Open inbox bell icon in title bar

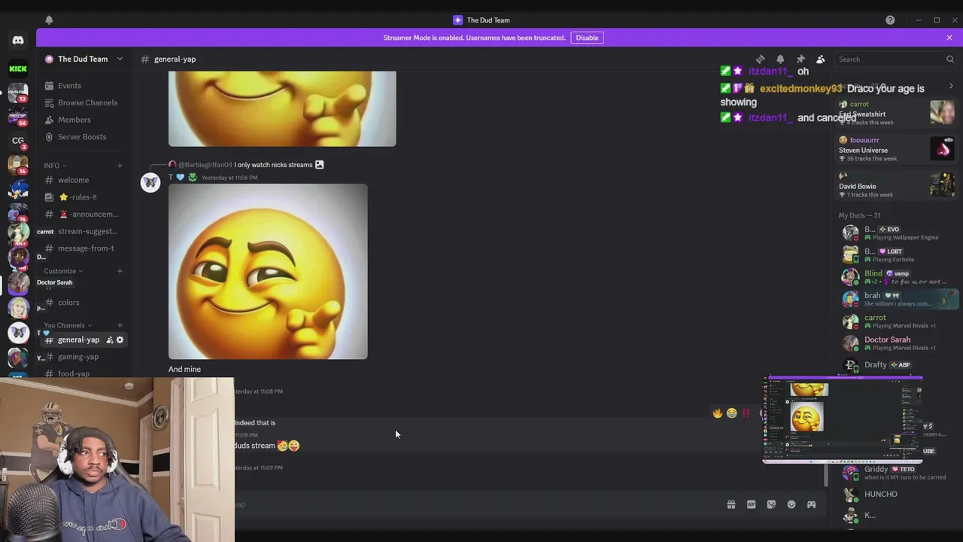tap(49, 20)
